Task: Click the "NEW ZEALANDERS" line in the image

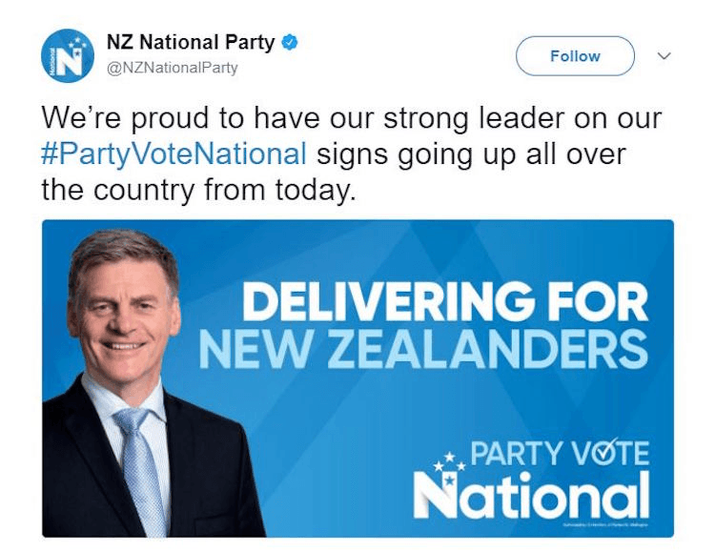Action: 423,351
